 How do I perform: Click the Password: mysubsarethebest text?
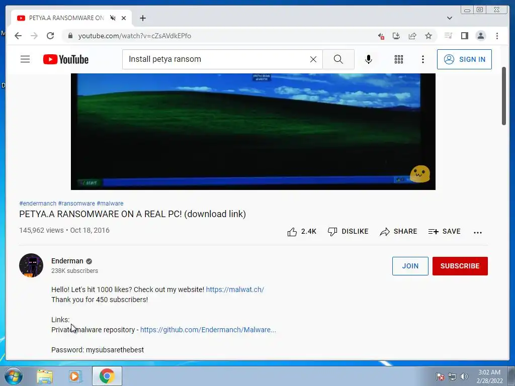pos(98,350)
